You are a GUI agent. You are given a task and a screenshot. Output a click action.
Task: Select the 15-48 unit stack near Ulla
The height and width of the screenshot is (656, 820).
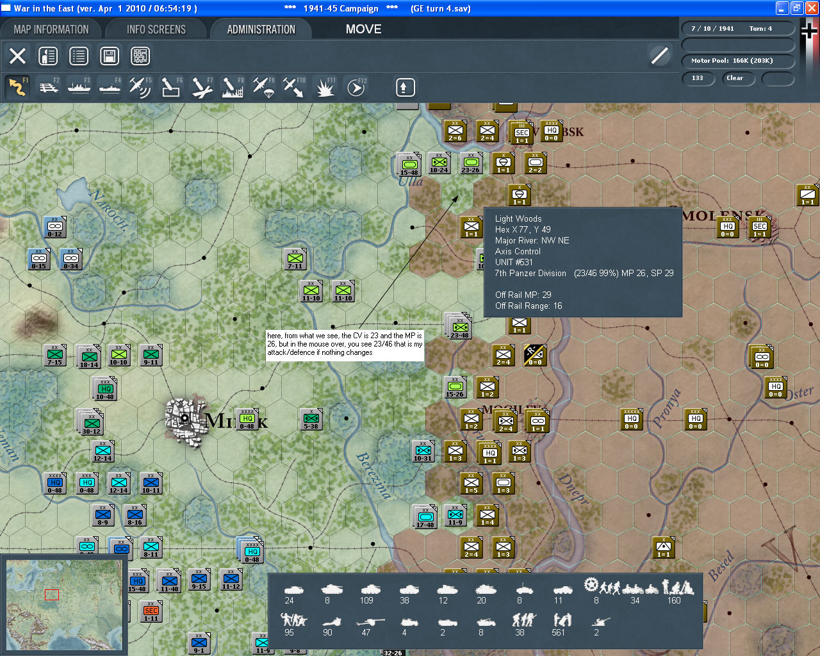point(409,165)
